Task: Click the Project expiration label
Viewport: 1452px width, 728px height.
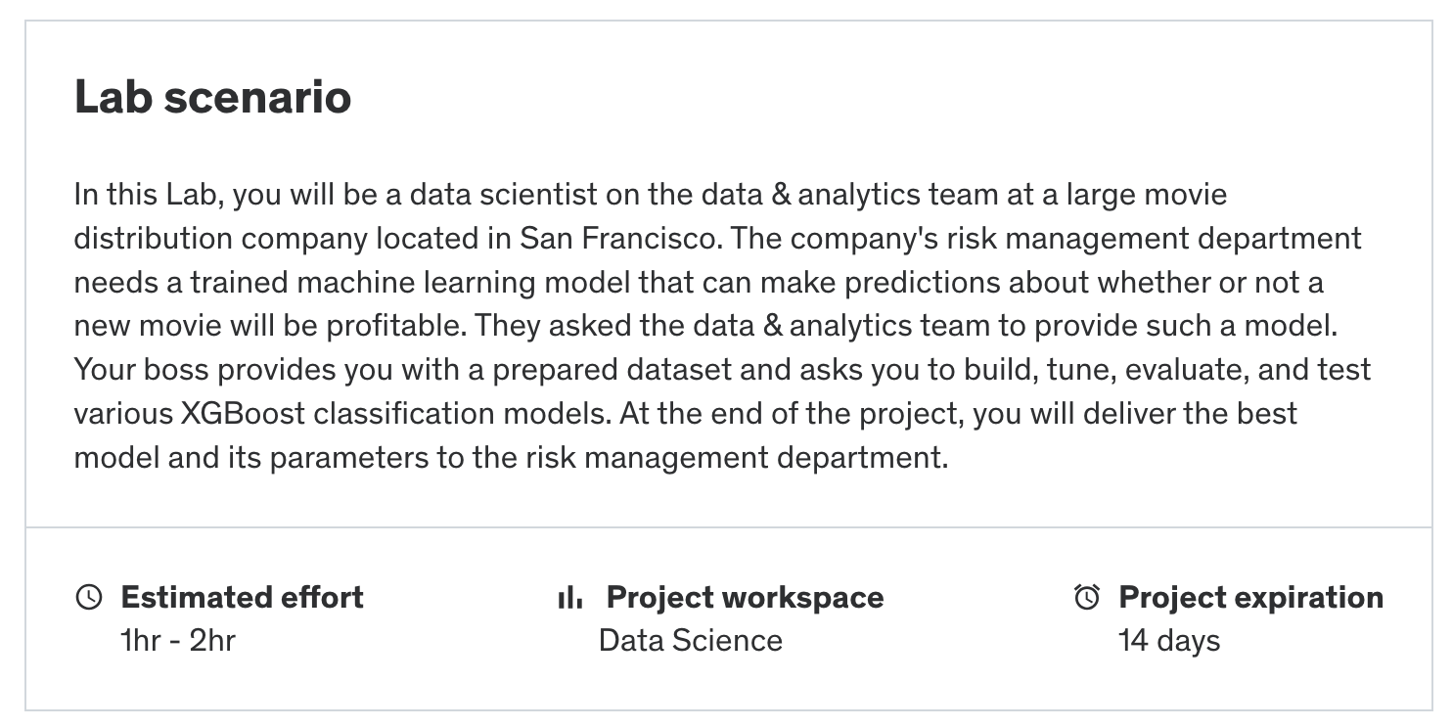Action: [1250, 597]
